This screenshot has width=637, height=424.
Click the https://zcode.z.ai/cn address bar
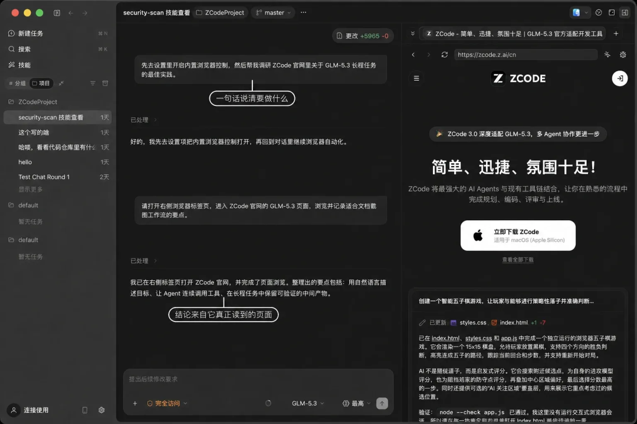click(x=526, y=55)
